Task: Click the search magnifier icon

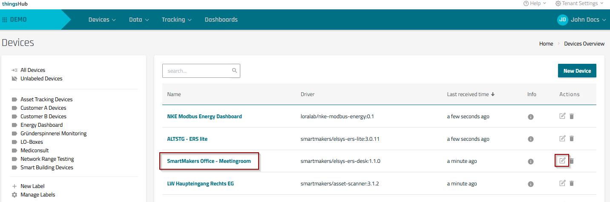Action: [x=234, y=71]
